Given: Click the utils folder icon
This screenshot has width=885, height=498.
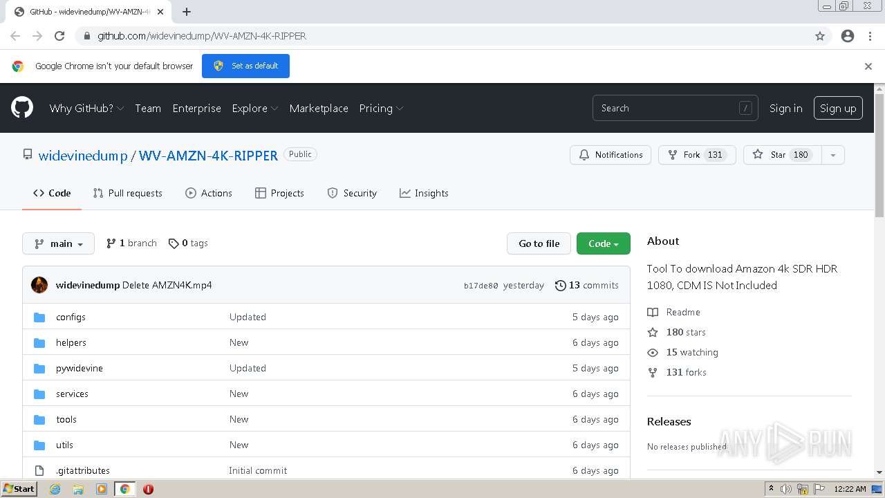Looking at the screenshot, I should (40, 445).
